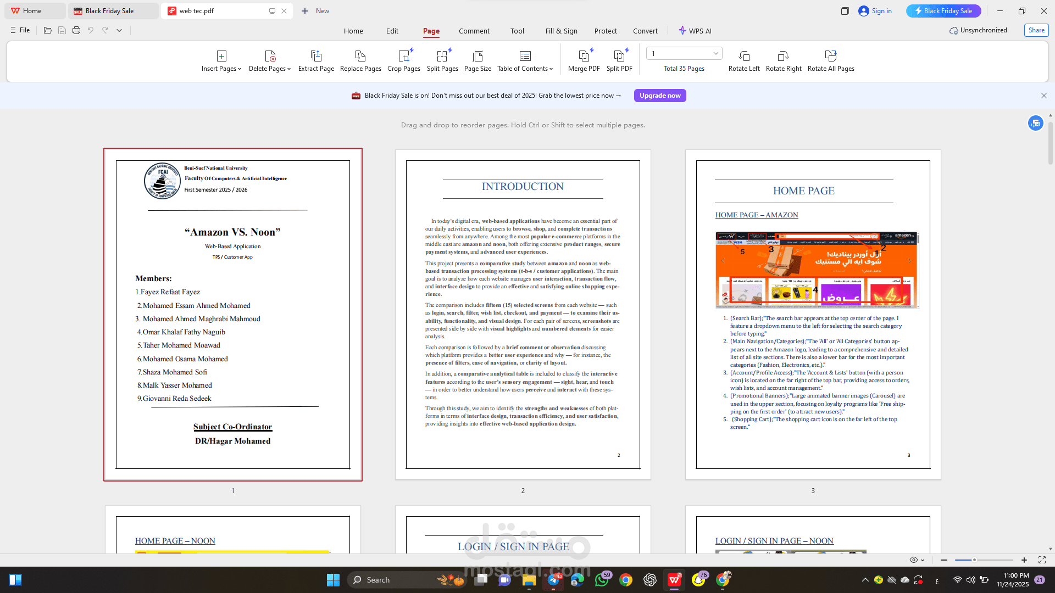Click the Upgrade now button
Screen dimensions: 1055x593
pos(660,96)
